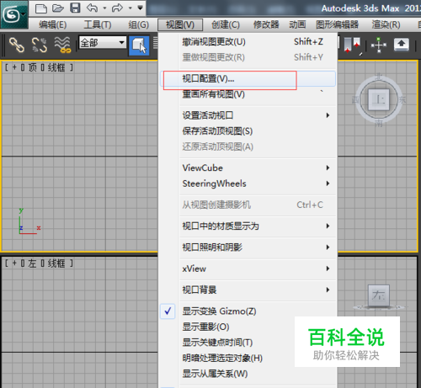Screen dimensions: 421x388
Task: Click the ViewCube 左 face in left viewport
Action: (379, 295)
